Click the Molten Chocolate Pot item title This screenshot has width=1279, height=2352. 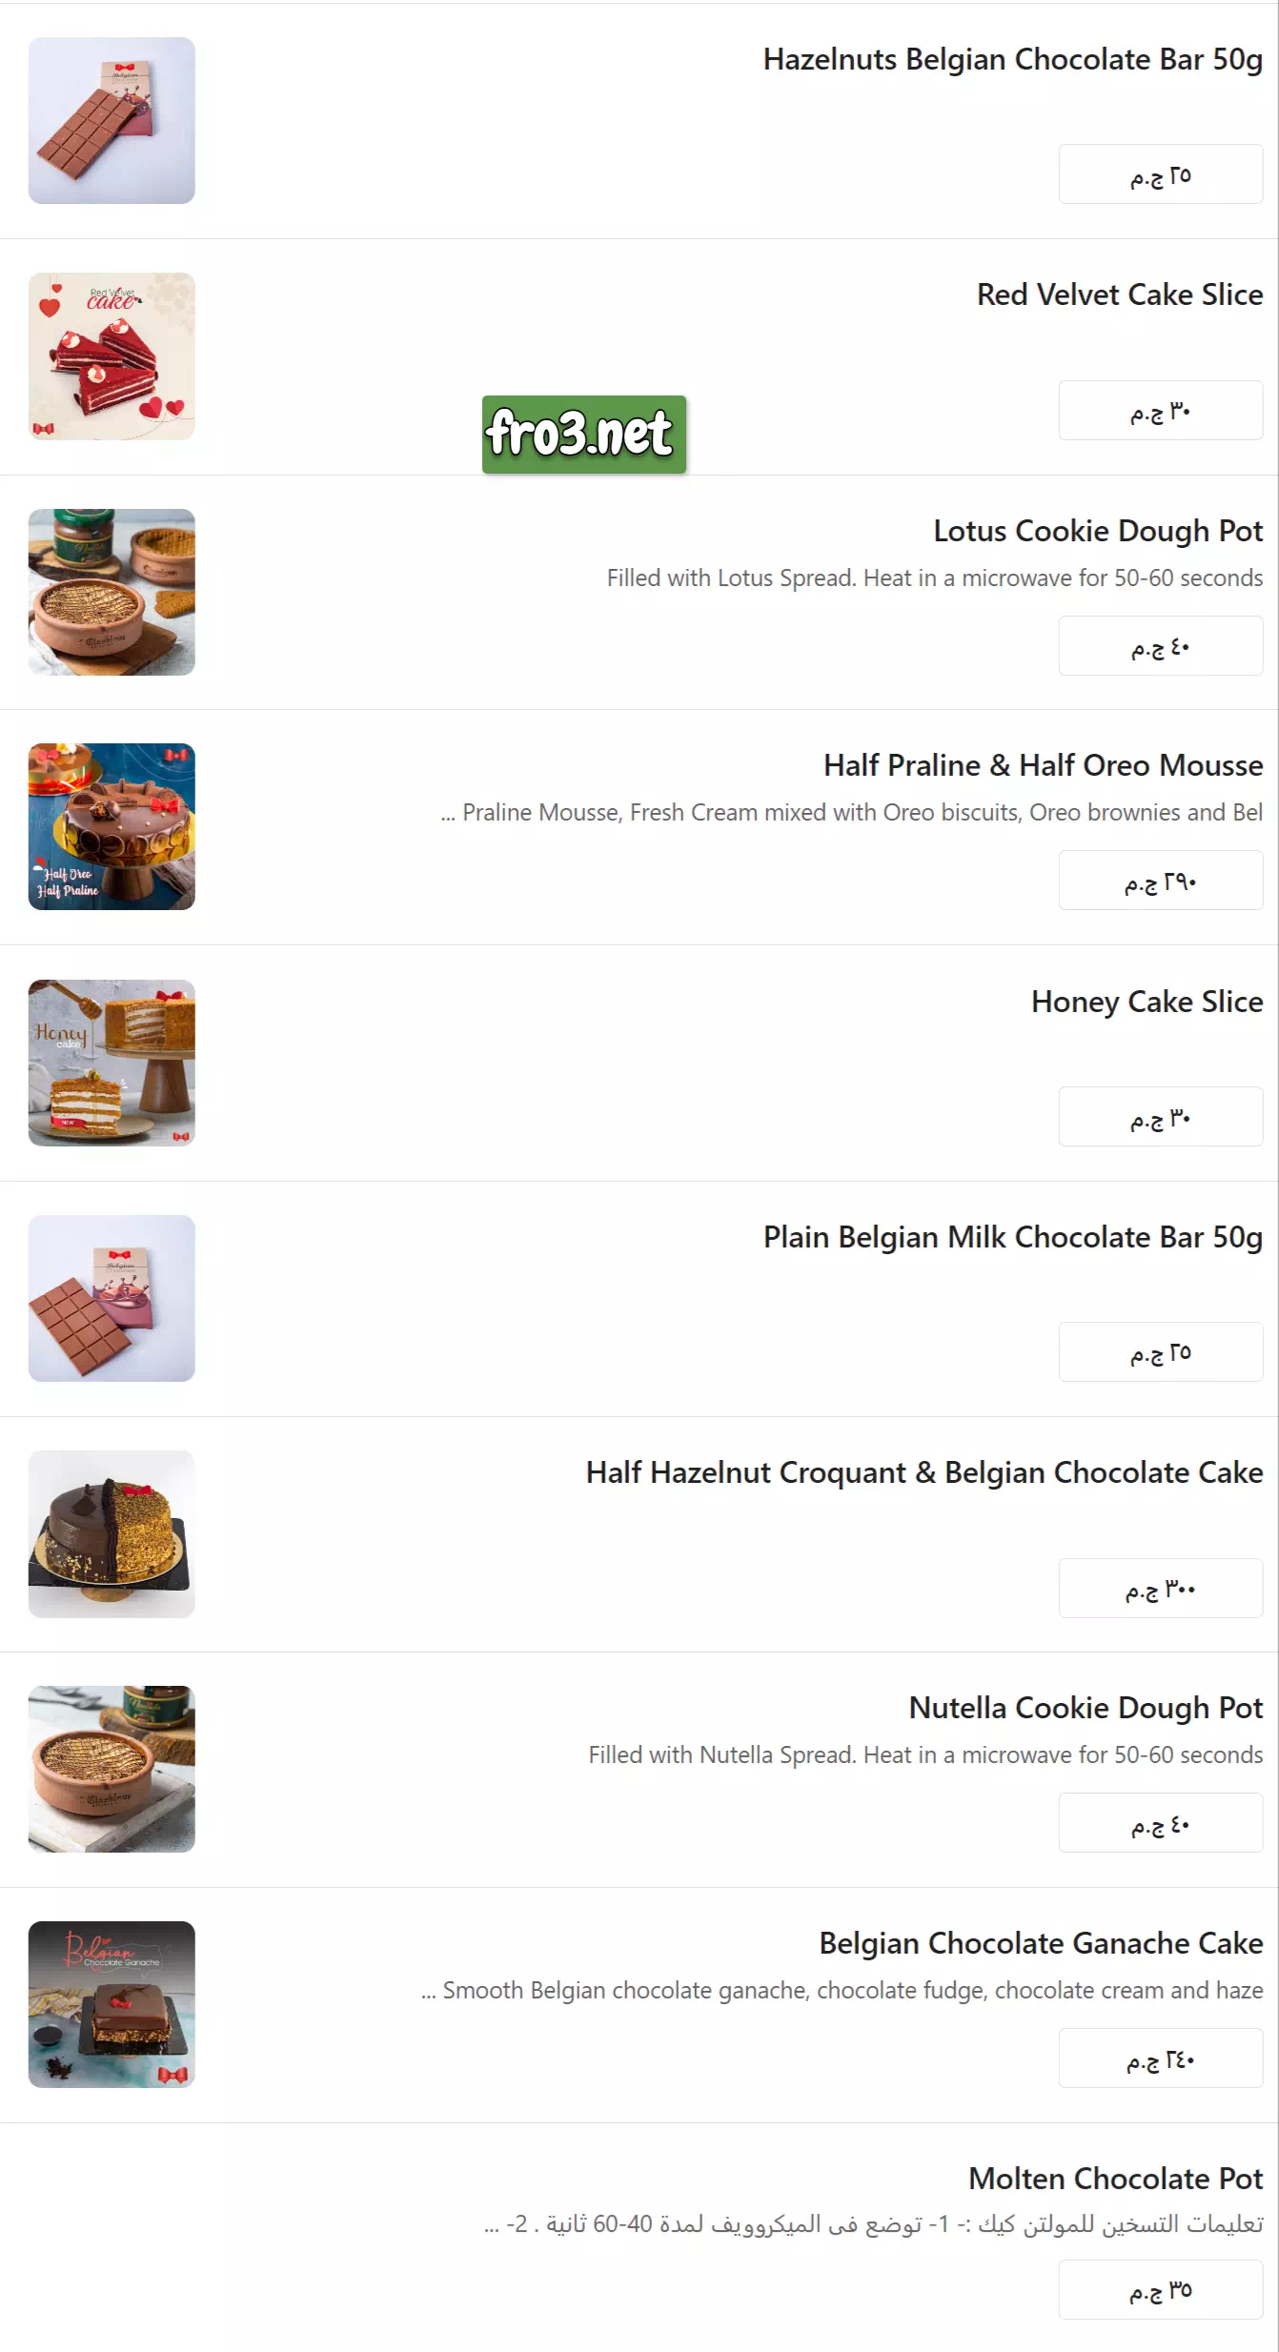pyautogui.click(x=1115, y=2179)
